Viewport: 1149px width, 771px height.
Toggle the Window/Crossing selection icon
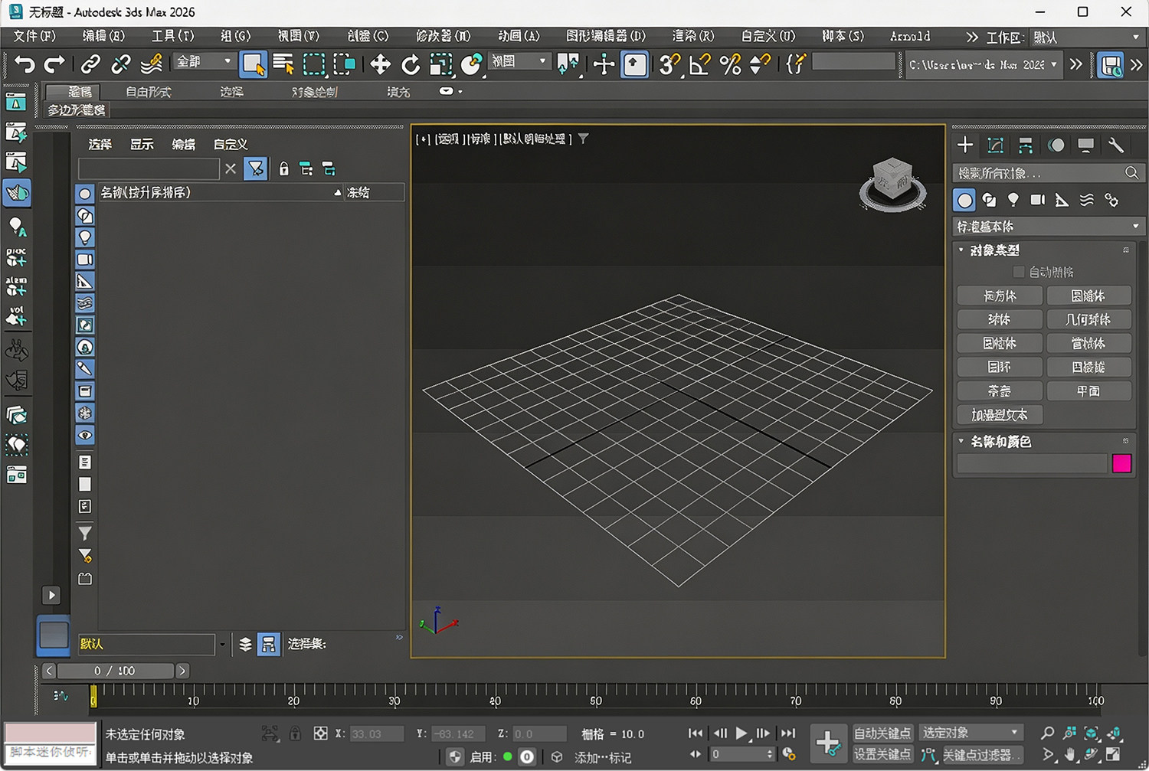coord(344,64)
